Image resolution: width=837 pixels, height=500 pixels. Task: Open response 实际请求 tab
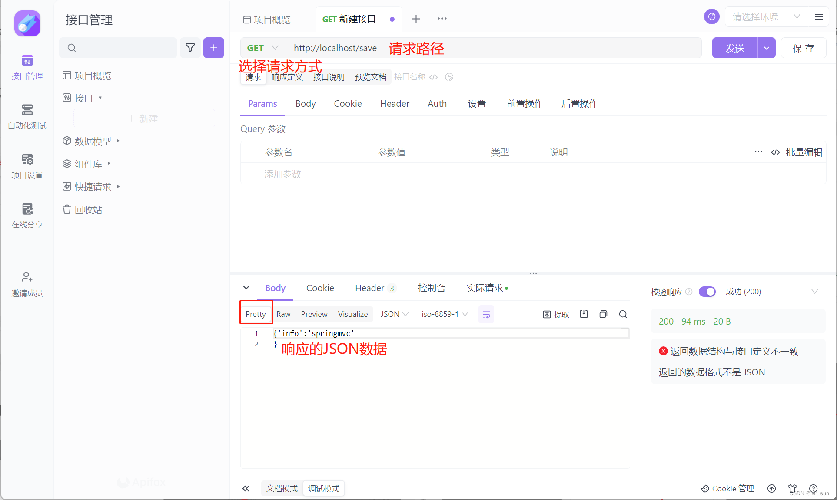(x=487, y=288)
